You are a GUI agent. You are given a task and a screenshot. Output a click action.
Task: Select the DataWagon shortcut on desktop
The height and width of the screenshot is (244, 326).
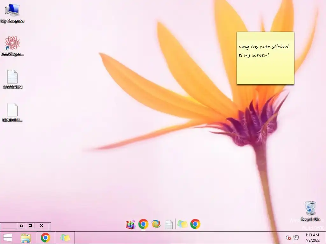coord(12,46)
